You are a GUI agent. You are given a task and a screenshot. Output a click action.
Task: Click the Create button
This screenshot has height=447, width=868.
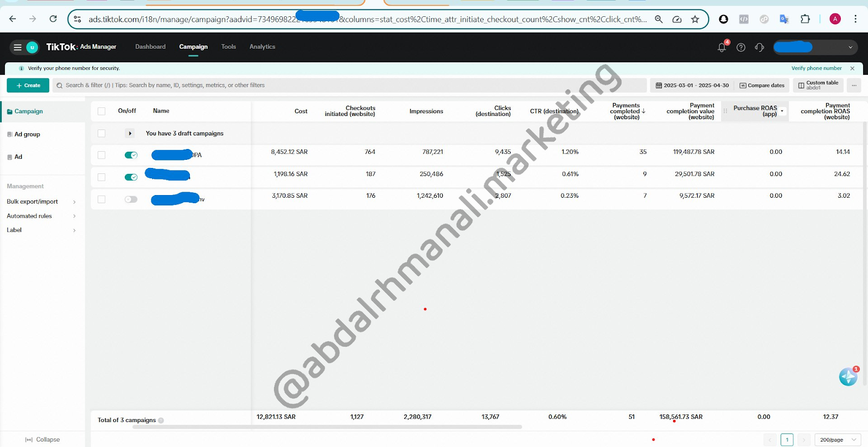(28, 85)
